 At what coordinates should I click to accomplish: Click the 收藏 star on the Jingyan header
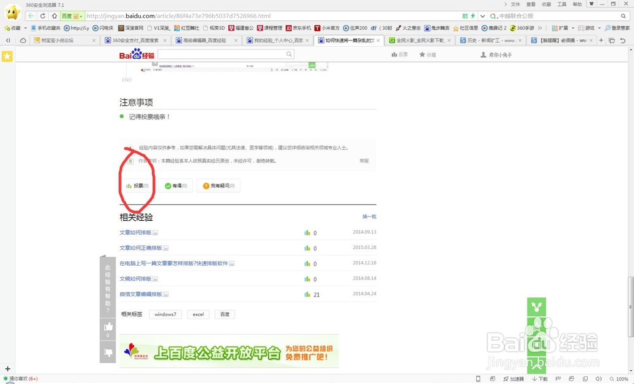pyautogui.click(x=428, y=54)
